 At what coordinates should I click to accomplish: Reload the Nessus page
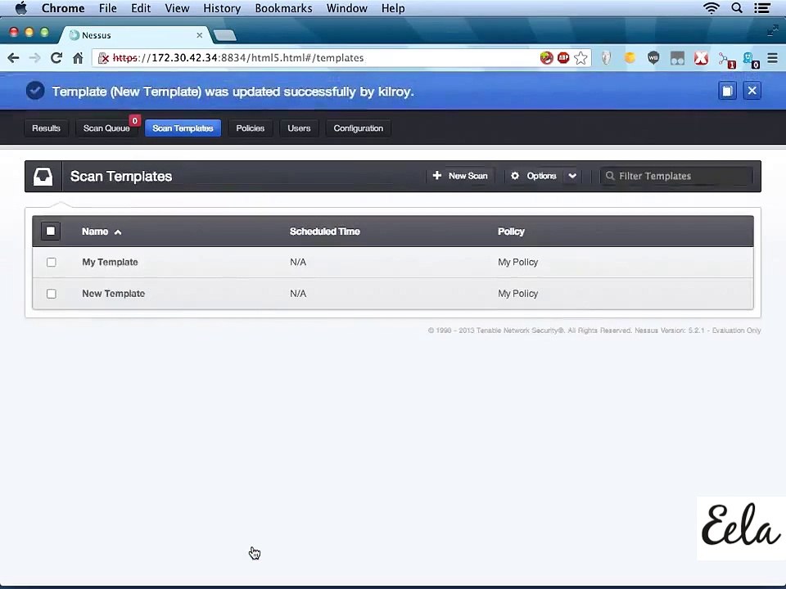coord(56,58)
